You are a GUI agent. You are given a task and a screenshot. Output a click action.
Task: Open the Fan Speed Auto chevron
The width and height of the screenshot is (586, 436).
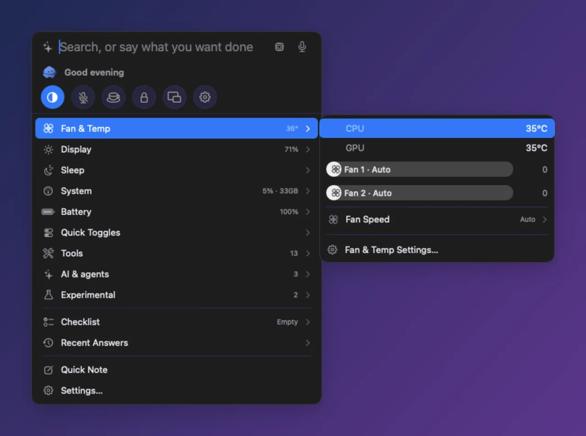pyautogui.click(x=545, y=219)
